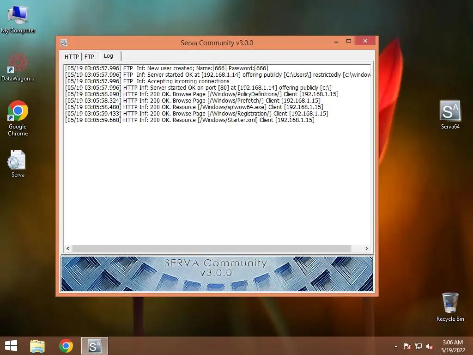Select the Google Chrome desktop shortcut
Viewport: 473px width, 355px height.
(x=18, y=118)
